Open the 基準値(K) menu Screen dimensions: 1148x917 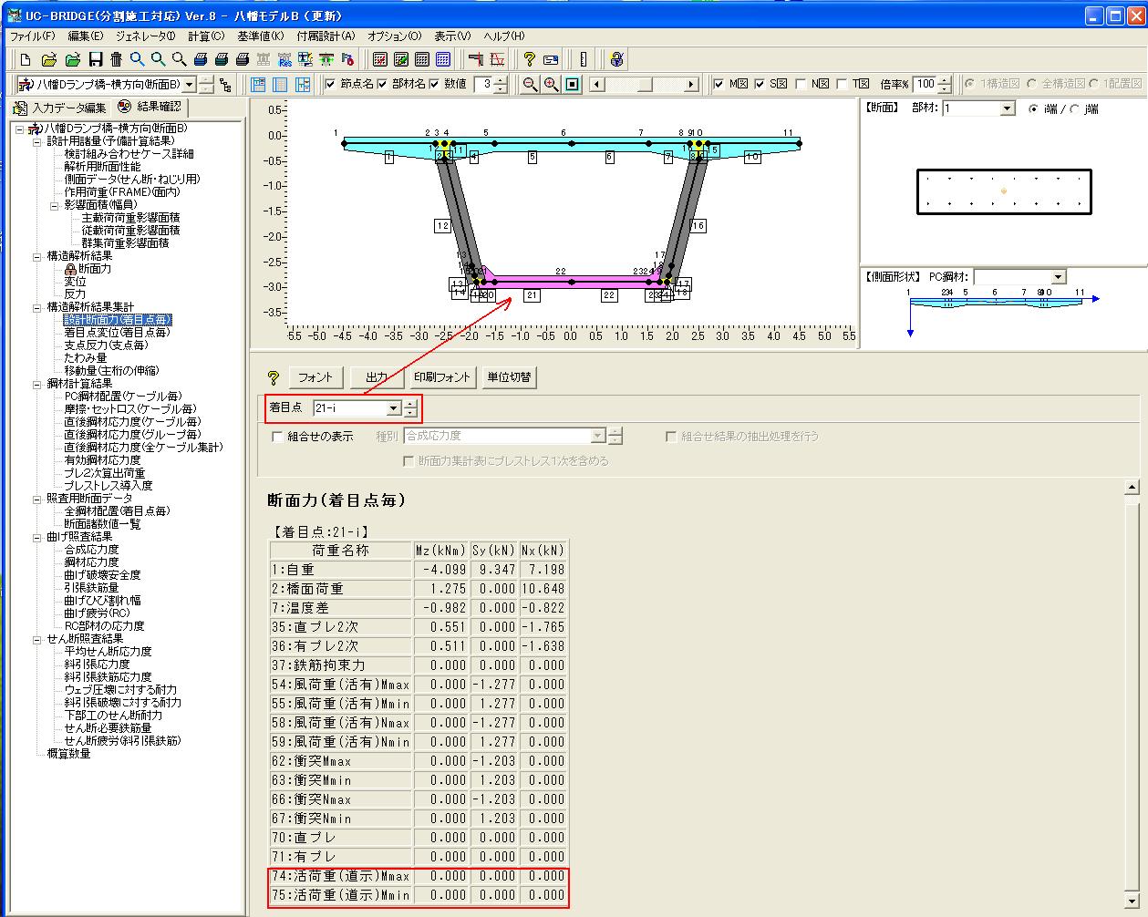[x=260, y=36]
